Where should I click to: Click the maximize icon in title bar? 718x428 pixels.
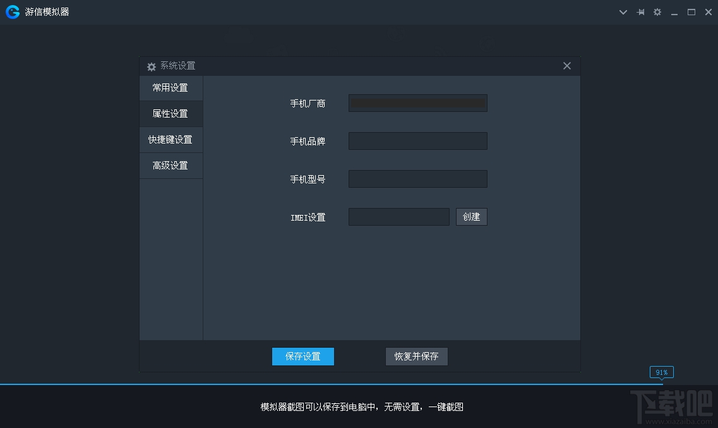coord(691,11)
